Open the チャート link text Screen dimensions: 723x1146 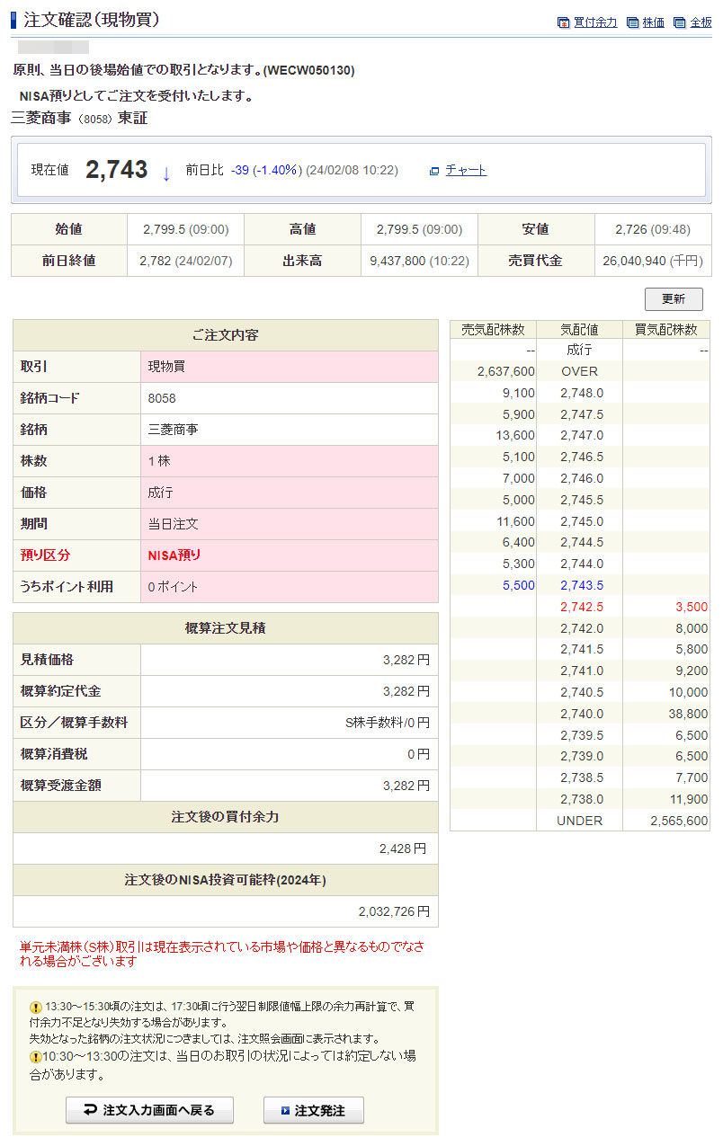tap(466, 170)
